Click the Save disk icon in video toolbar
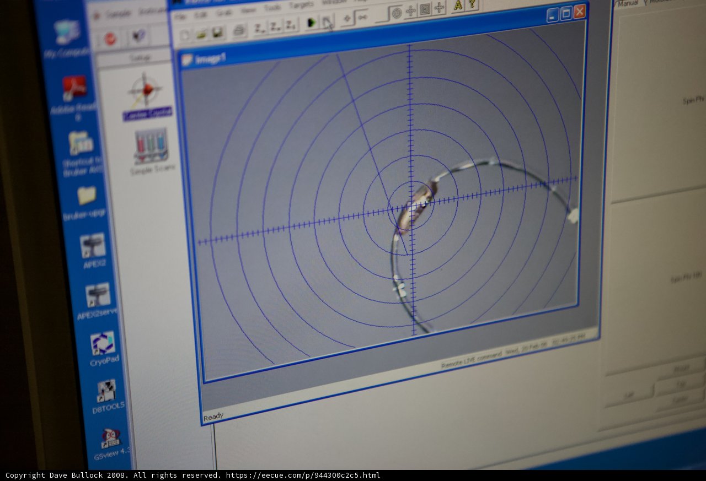 (x=217, y=32)
